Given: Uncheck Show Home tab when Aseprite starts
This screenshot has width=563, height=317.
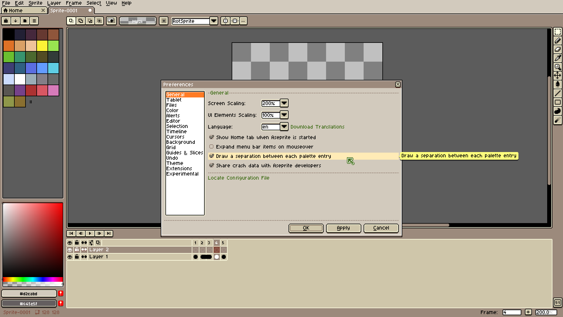Looking at the screenshot, I should tap(211, 137).
